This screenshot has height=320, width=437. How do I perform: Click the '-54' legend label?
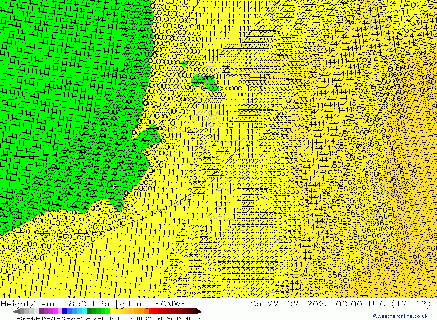pyautogui.click(x=22, y=318)
